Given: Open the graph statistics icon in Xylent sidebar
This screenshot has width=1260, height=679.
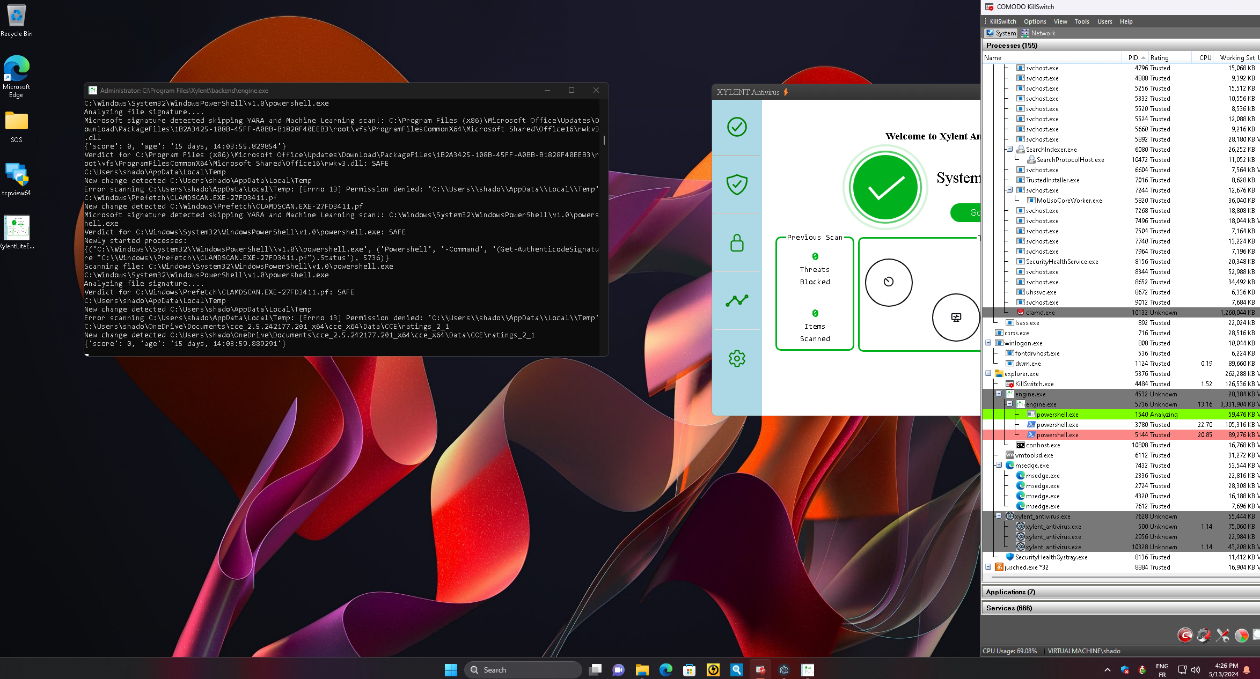Looking at the screenshot, I should click(737, 300).
